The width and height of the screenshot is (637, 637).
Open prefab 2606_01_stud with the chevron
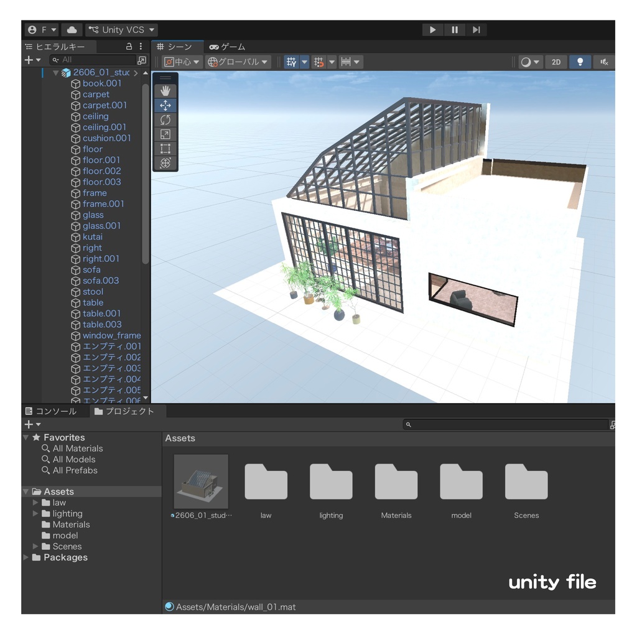[136, 73]
